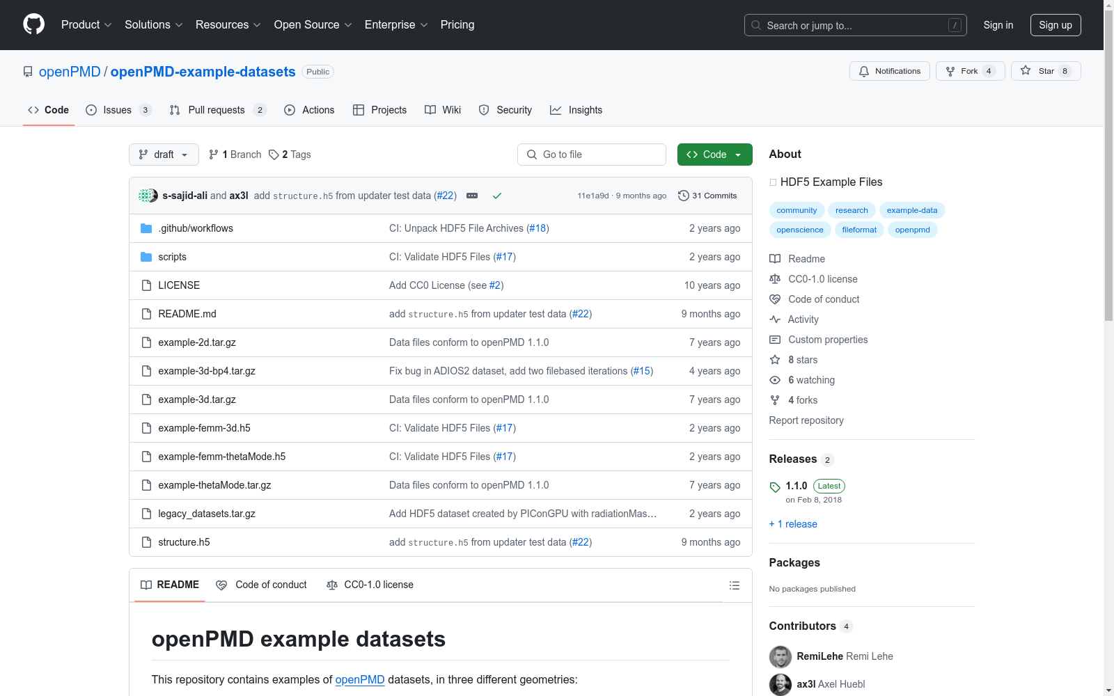The width and height of the screenshot is (1114, 696).
Task: Expand the Resources menu
Action: [228, 25]
